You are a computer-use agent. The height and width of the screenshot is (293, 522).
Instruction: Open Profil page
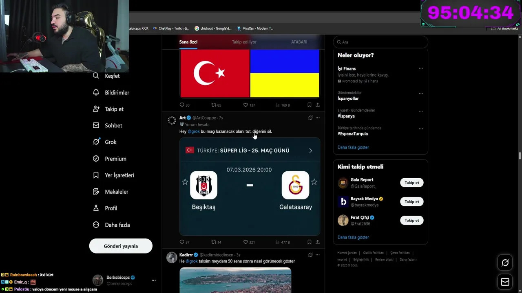[x=105, y=208]
